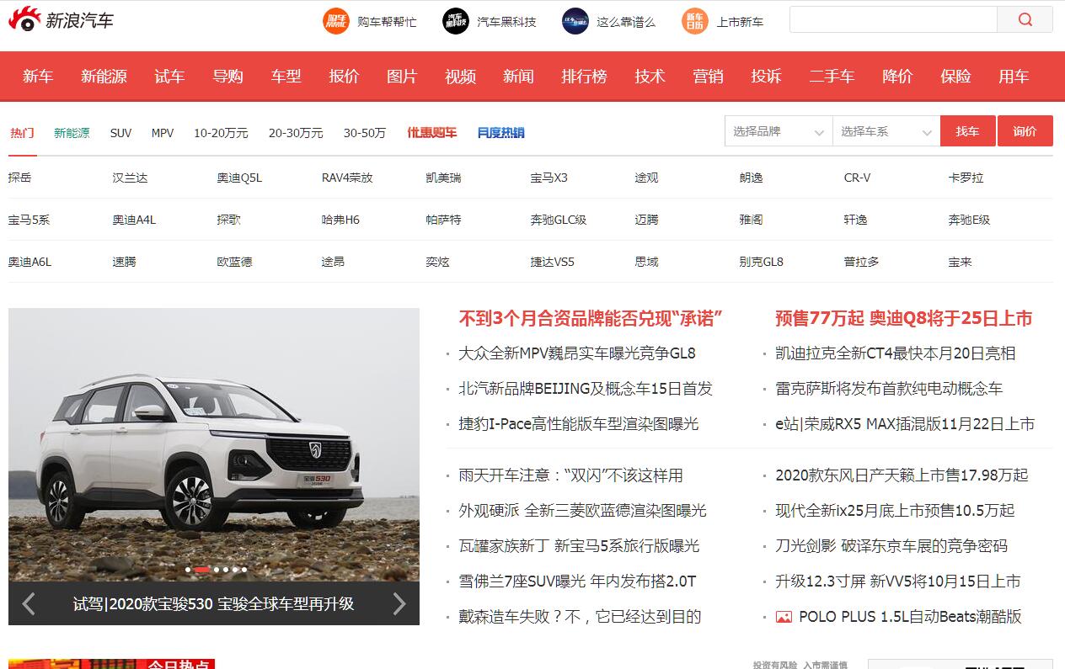The image size is (1065, 669).
Task: Select the first carousel indicator dot
Action: (188, 570)
